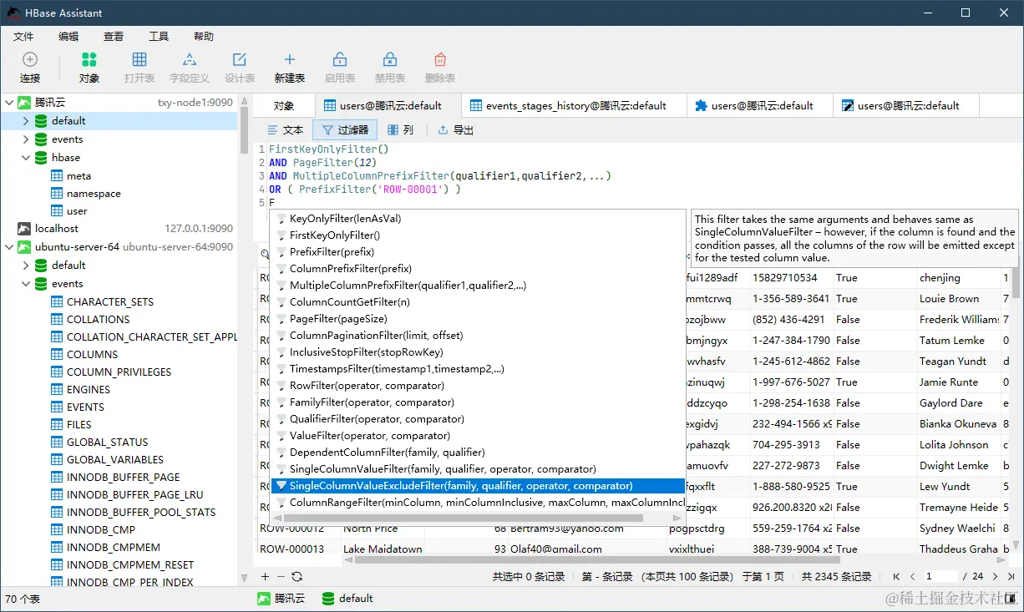Choose PageFilter(pageSize) from autocomplete list
Viewport: 1024px width, 612px height.
click(x=478, y=319)
